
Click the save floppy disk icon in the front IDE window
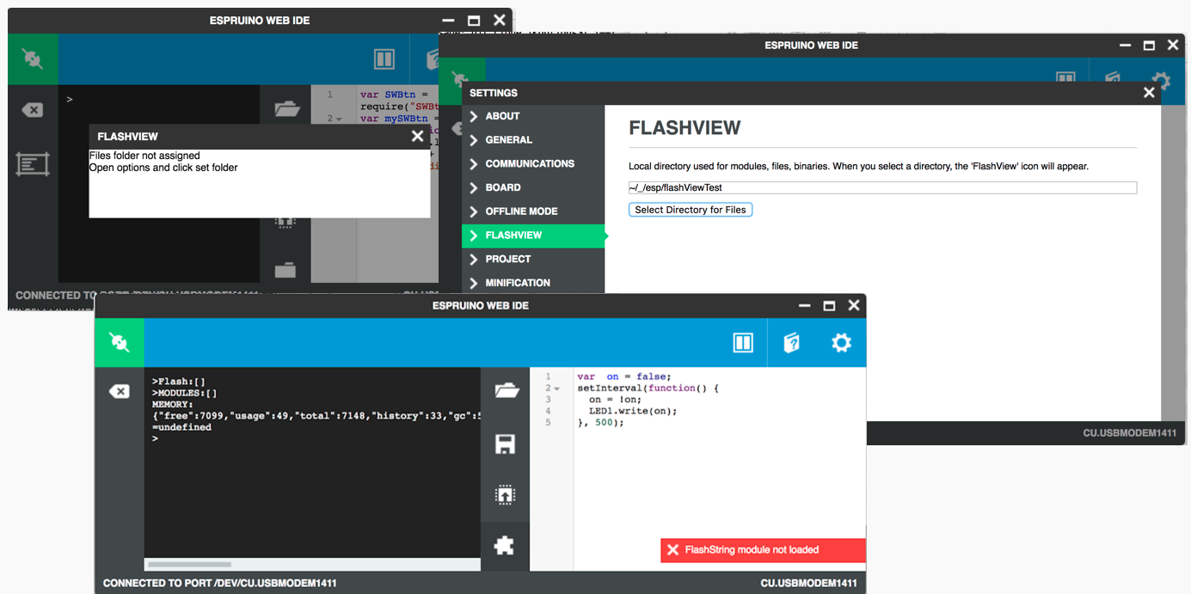505,444
